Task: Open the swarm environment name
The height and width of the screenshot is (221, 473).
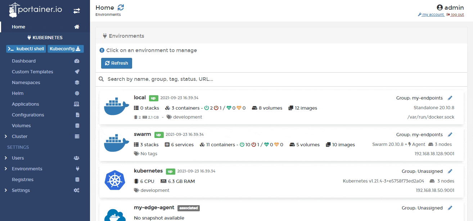Action: coord(143,134)
